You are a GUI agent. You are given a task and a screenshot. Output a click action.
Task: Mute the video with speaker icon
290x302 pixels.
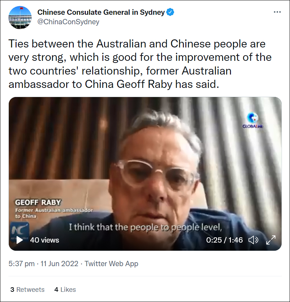(x=253, y=240)
